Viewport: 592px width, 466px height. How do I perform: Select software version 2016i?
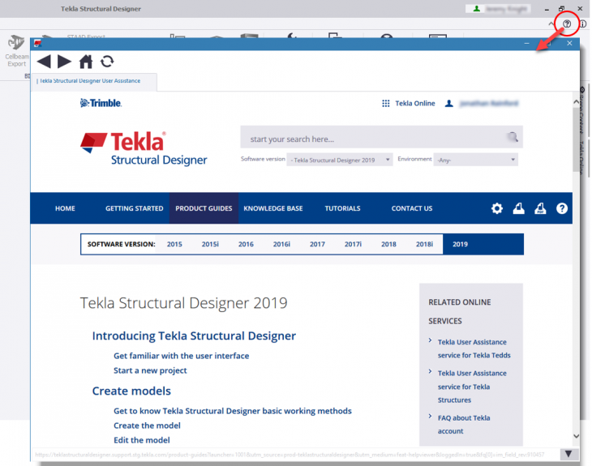(x=281, y=244)
